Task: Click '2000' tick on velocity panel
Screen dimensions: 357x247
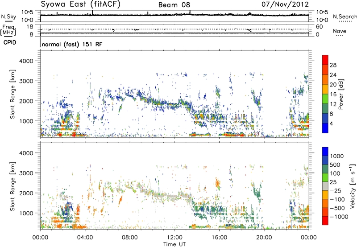Action: [x=26, y=193]
